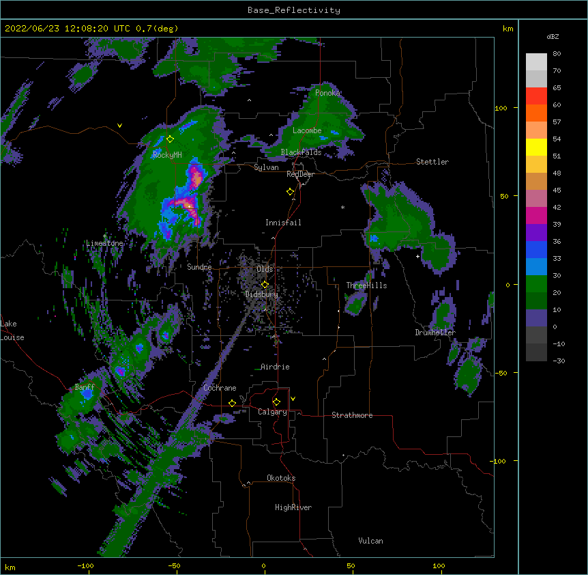
Task: Select the light gray 70-80 dBZ legend swatch
Action: pyautogui.click(x=536, y=62)
